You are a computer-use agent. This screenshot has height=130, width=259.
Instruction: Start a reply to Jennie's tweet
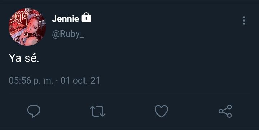[x=34, y=111]
